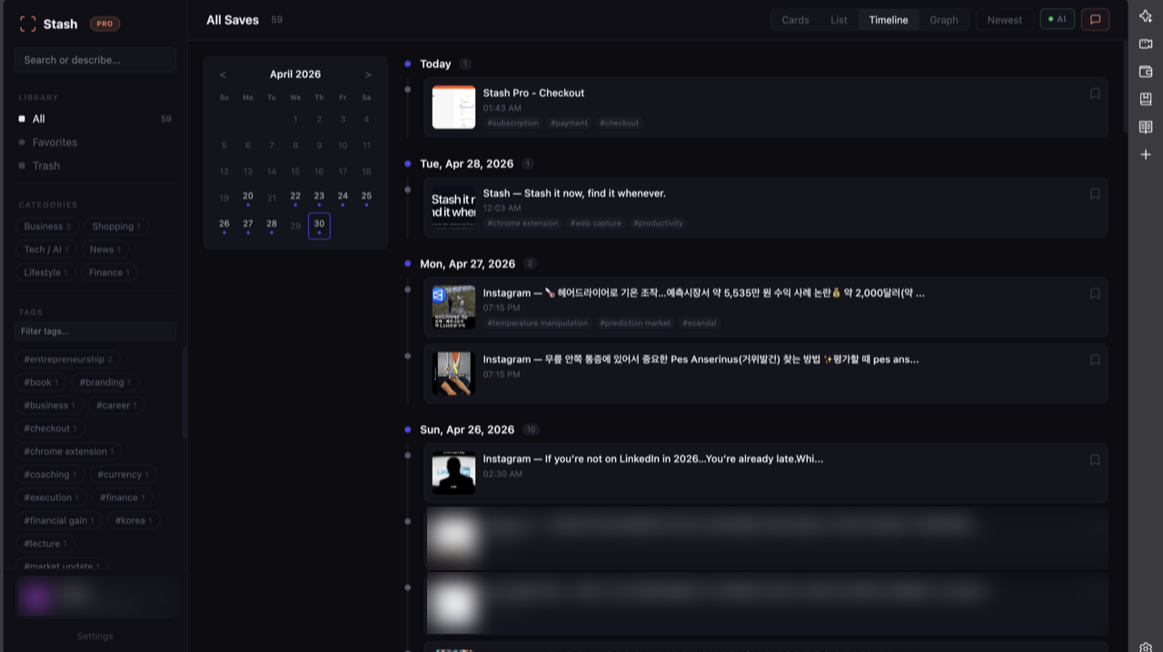Screen dimensions: 1163x652
Task: Open the gear icon at bottom right
Action: [x=1146, y=647]
